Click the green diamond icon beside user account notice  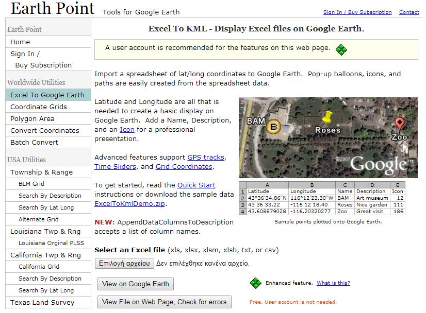click(341, 49)
